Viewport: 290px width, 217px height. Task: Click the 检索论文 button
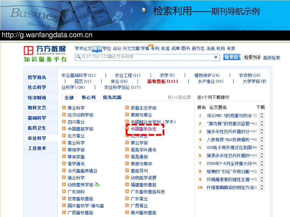[x=232, y=57]
